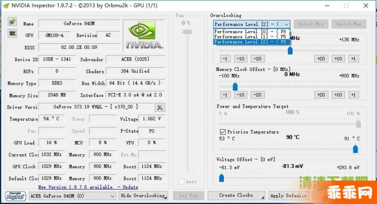Click the Unlock Max button
The width and height of the screenshot is (377, 204).
(349, 24)
